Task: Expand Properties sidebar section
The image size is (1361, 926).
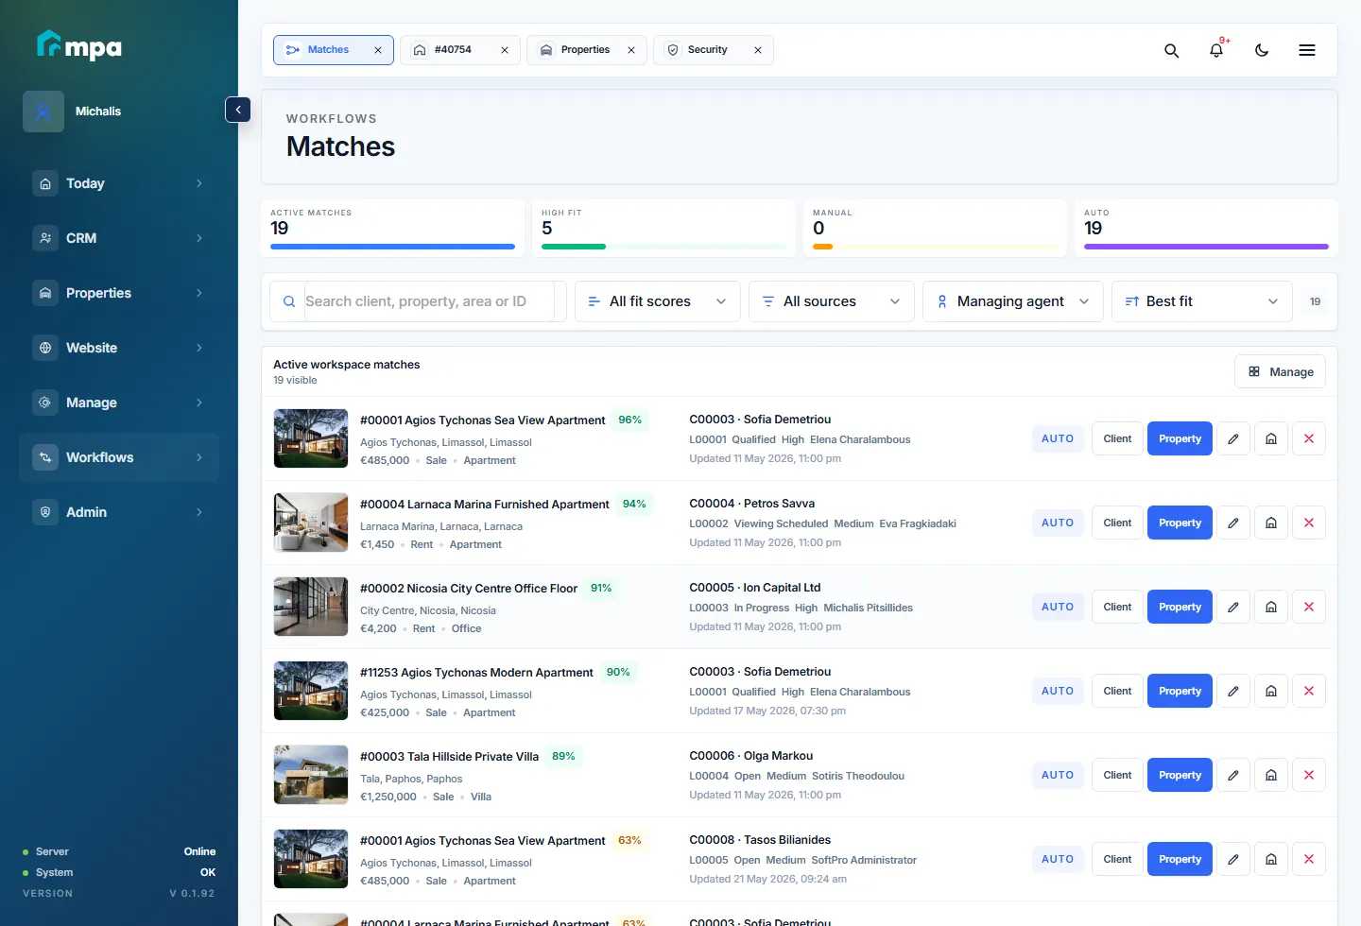Action: [x=119, y=293]
